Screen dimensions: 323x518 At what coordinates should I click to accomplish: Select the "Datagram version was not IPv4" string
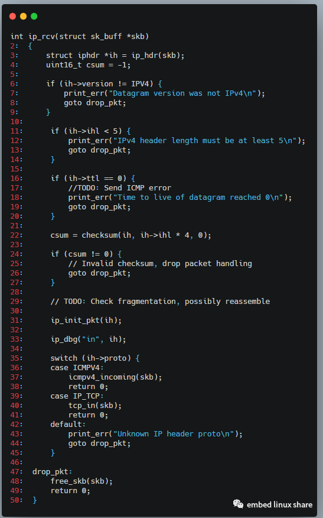click(182, 93)
